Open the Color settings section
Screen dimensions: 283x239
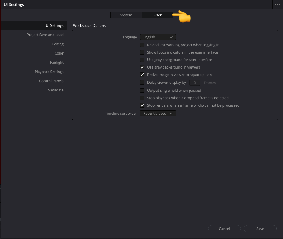[59, 53]
